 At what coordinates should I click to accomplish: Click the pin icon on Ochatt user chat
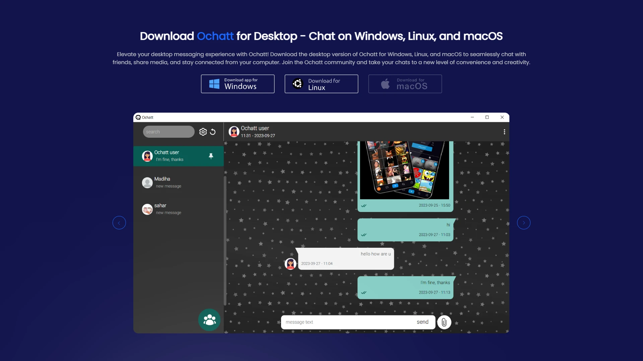211,156
